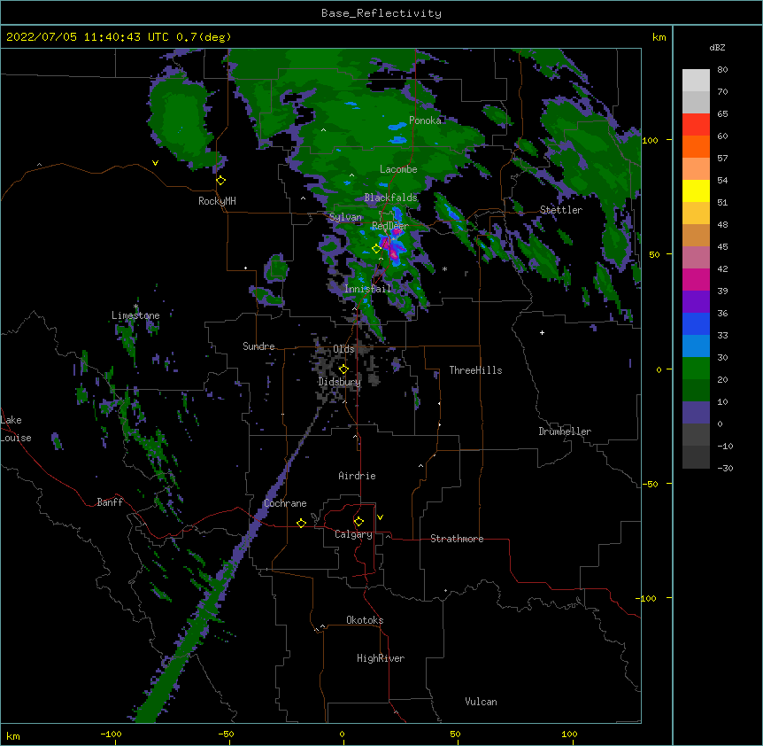
Task: Select the yellow diamond marker at Red Deer
Action: (x=376, y=249)
